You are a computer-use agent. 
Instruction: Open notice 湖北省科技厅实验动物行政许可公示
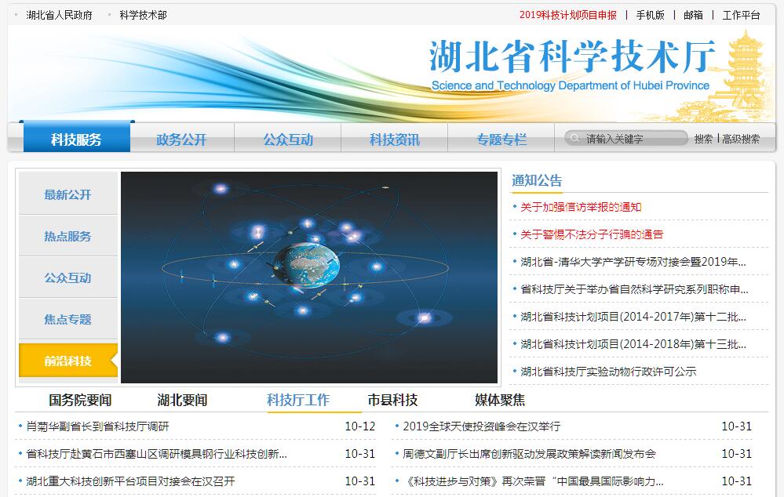[608, 372]
